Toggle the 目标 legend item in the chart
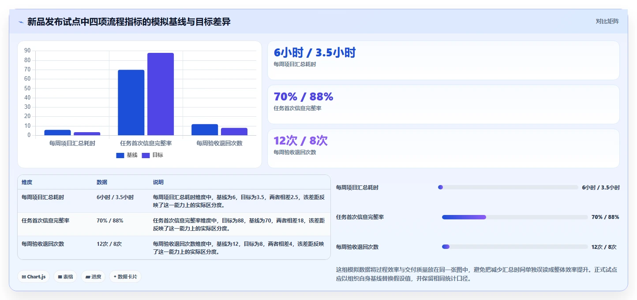 [152, 155]
